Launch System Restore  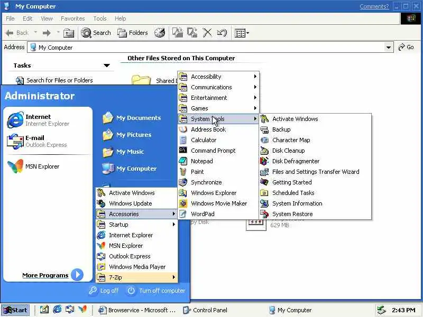click(x=315, y=214)
